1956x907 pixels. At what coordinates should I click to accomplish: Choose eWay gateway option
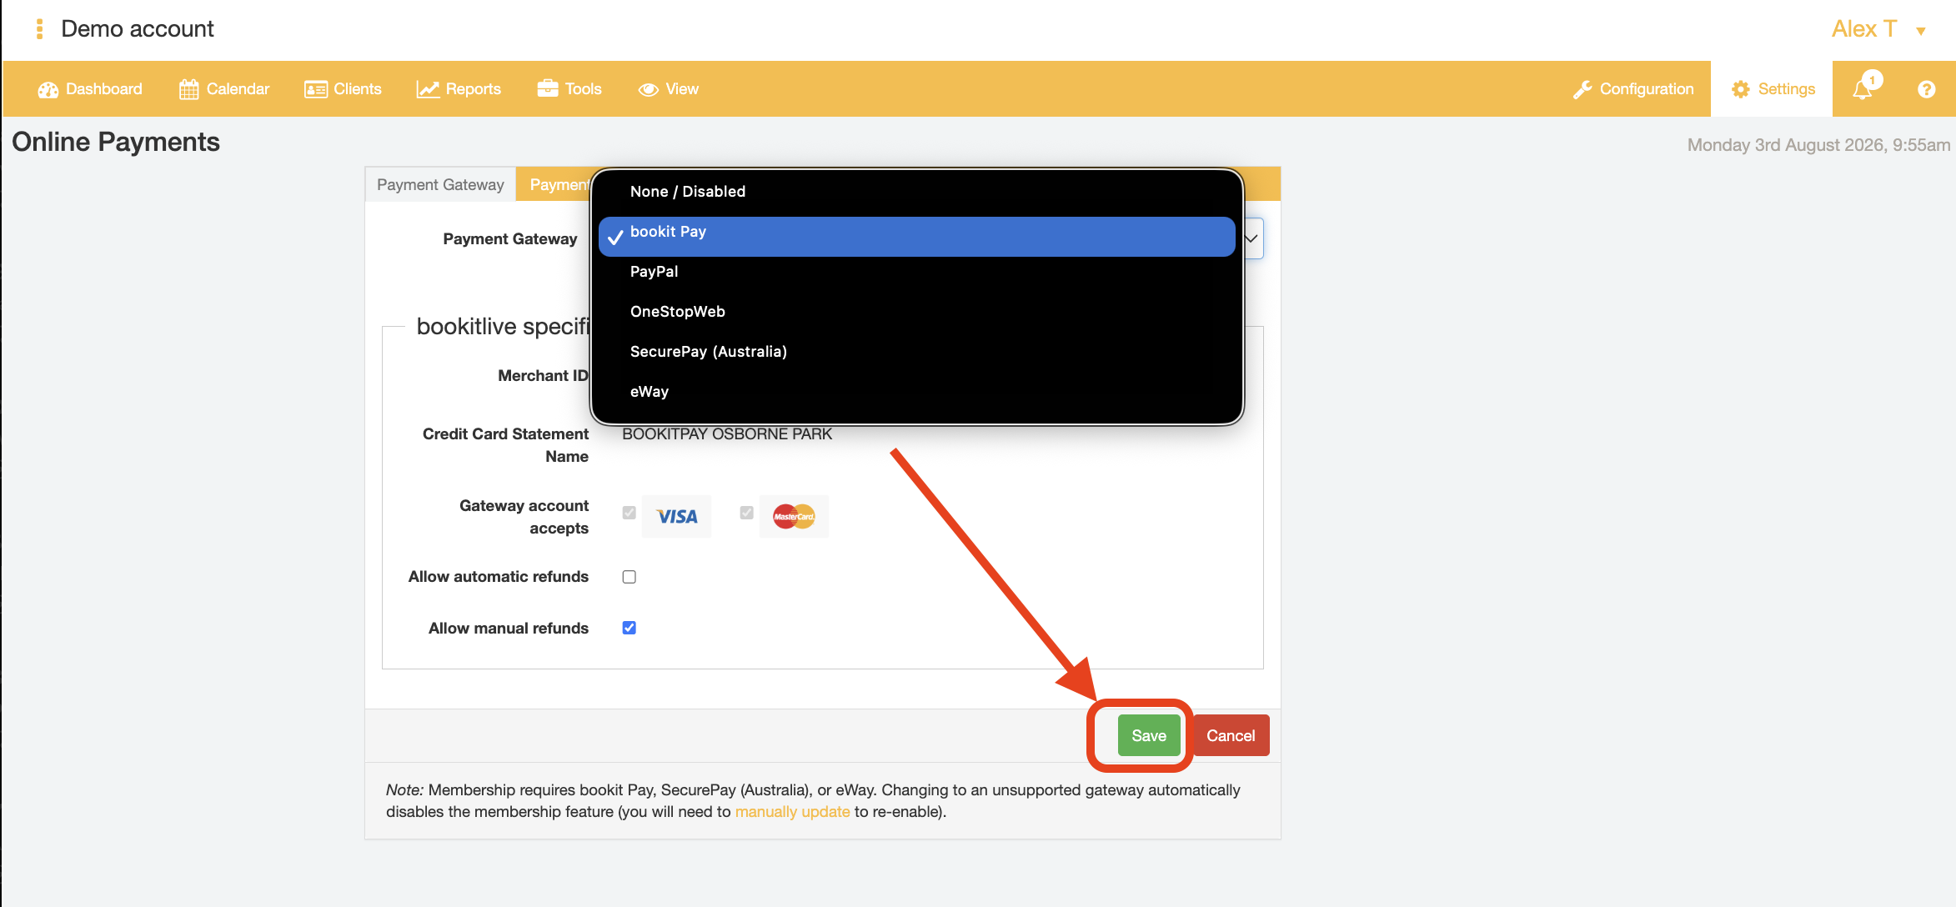point(917,392)
